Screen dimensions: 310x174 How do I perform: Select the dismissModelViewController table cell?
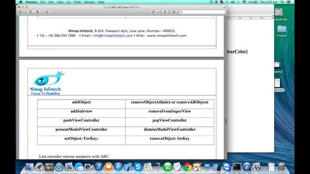click(170, 131)
